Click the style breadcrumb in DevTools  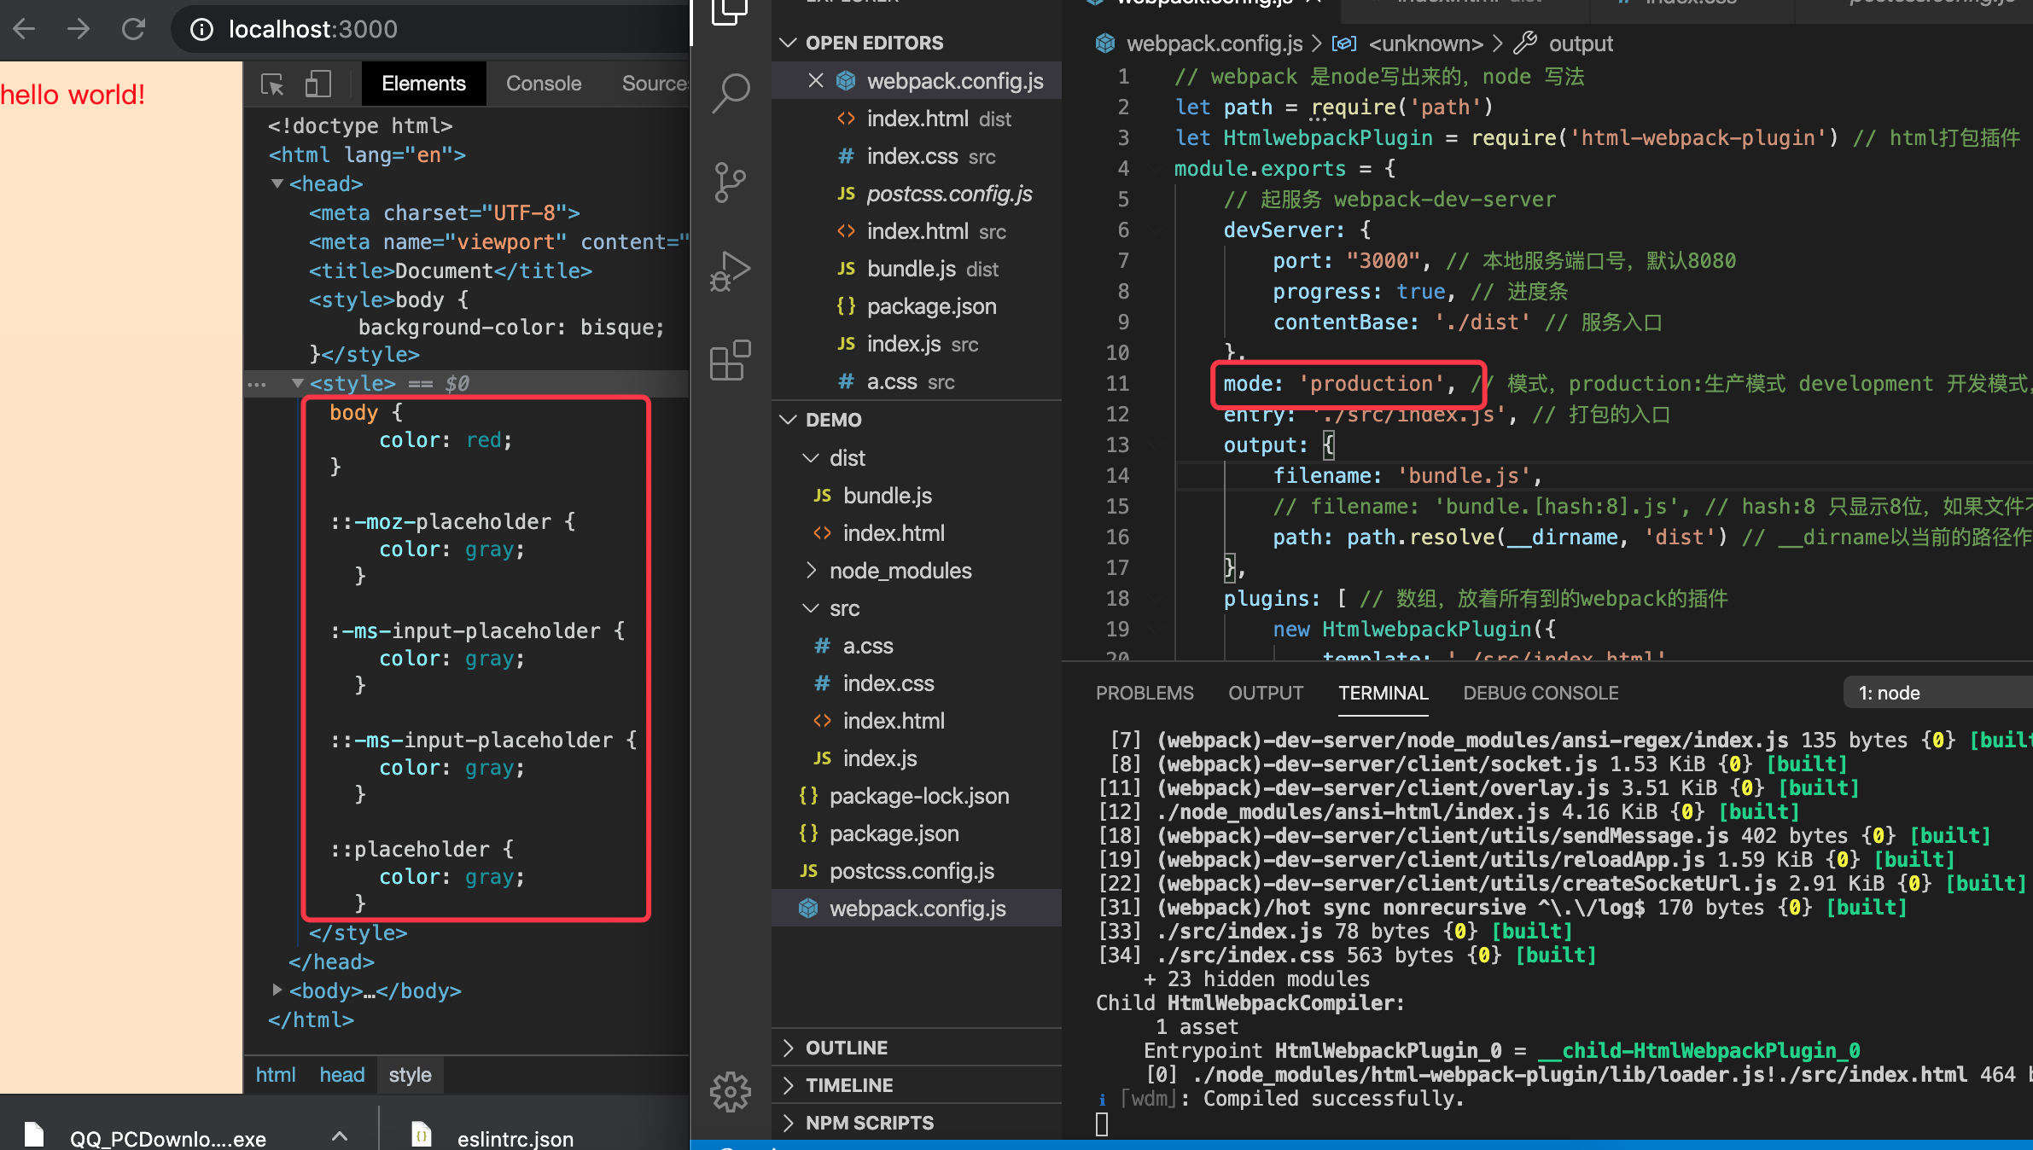coord(410,1075)
